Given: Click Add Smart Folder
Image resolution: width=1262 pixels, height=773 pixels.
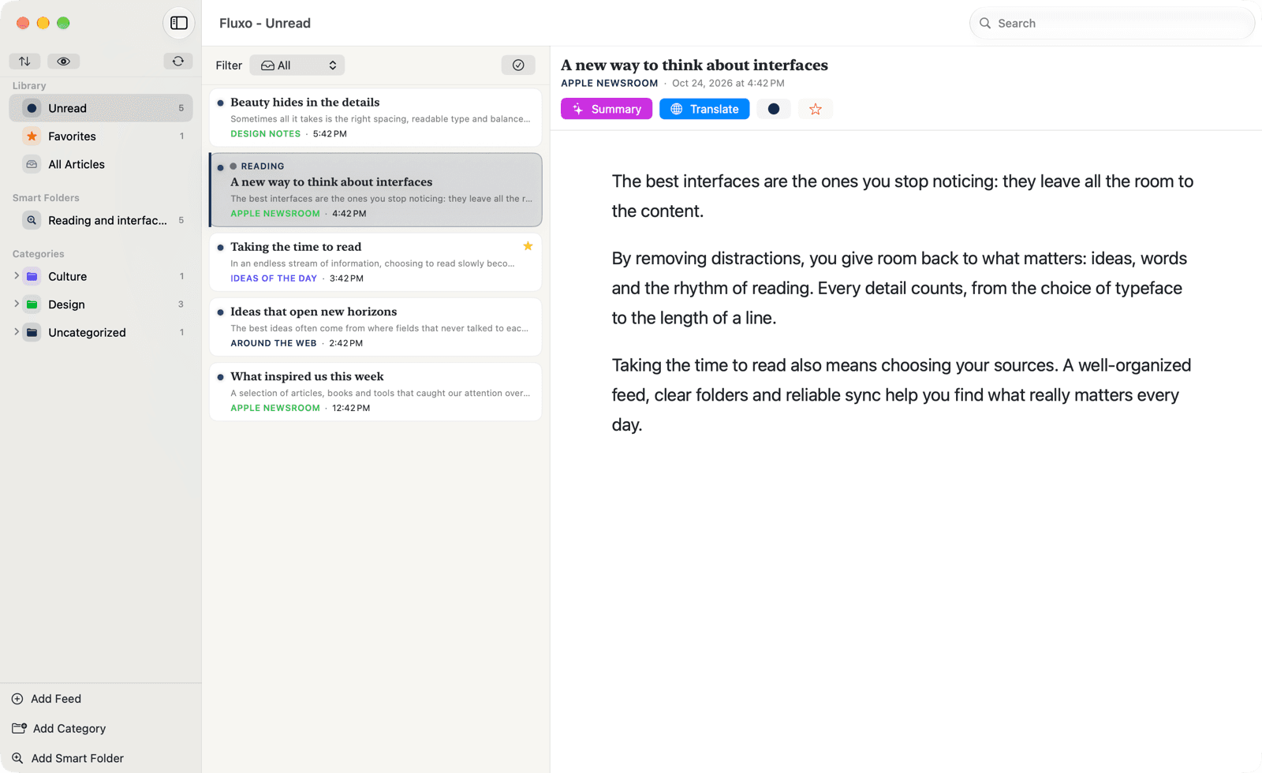Looking at the screenshot, I should 68,758.
